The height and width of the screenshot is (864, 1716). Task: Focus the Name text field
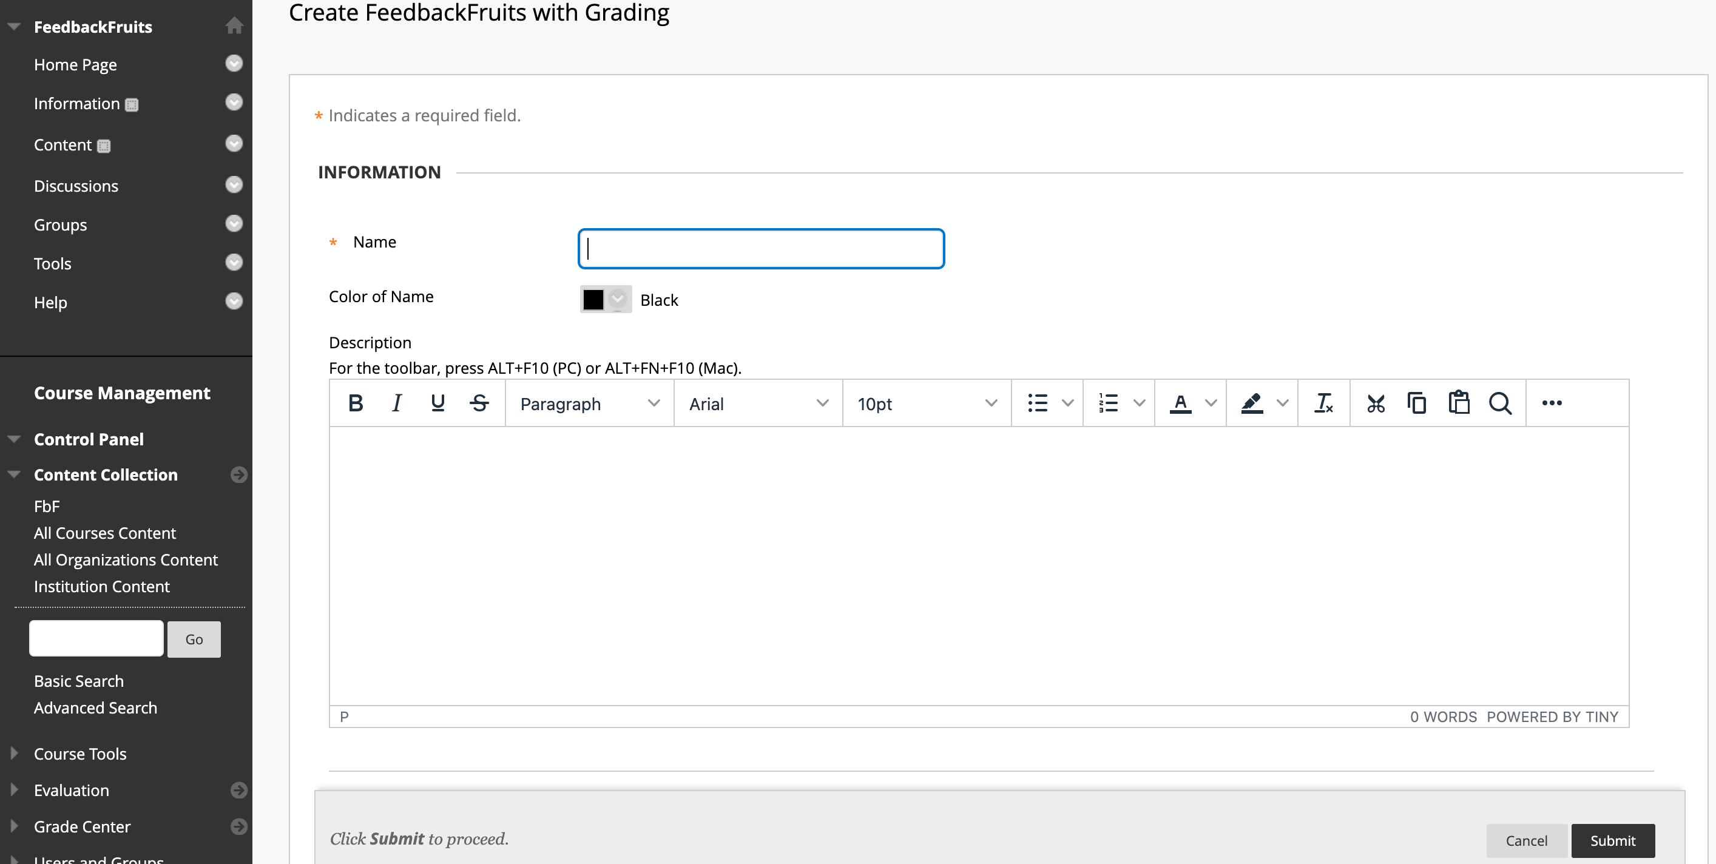pos(761,249)
